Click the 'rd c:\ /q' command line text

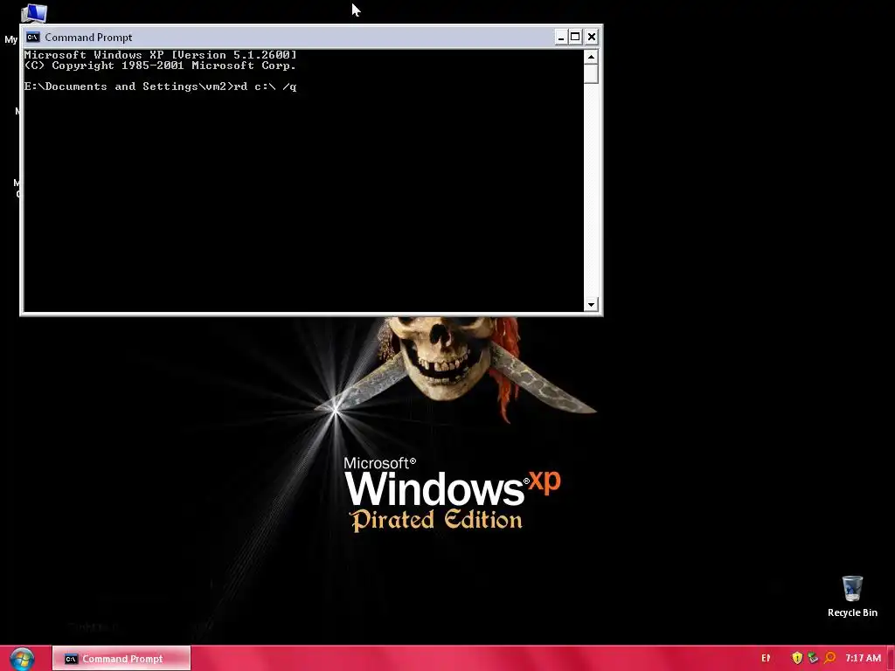coord(266,86)
